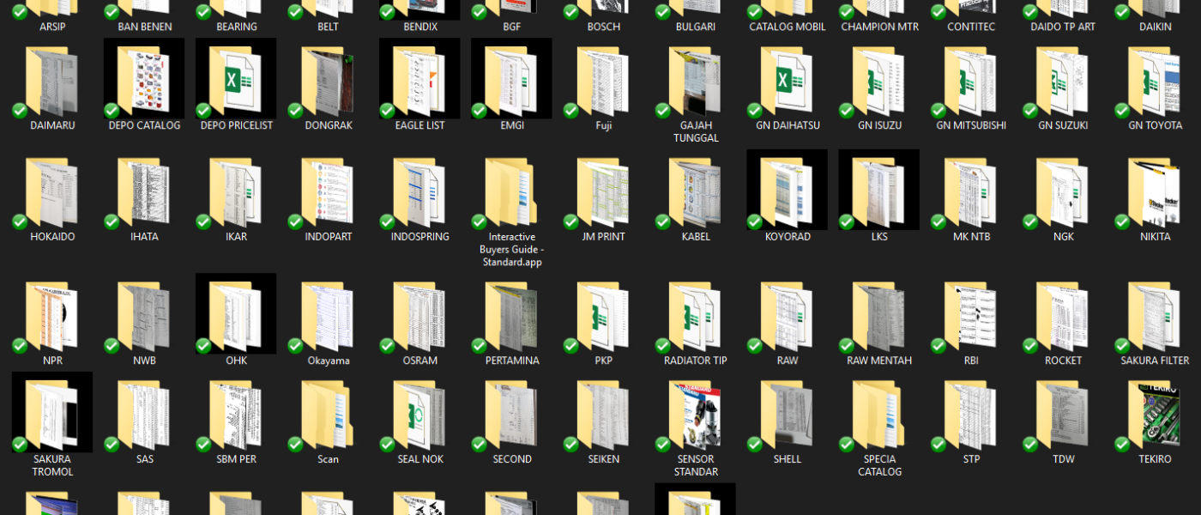Select the GN ISUZU folder
This screenshot has height=515, width=1201.
pyautogui.click(x=879, y=82)
